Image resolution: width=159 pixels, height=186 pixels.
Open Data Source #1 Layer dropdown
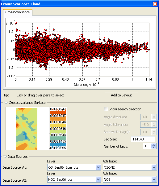pyautogui.click(x=98, y=167)
